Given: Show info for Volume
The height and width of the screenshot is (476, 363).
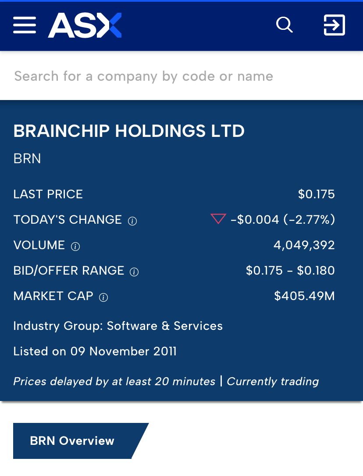Looking at the screenshot, I should coord(75,247).
